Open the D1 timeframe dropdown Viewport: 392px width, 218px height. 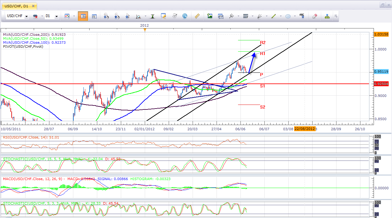(56, 16)
